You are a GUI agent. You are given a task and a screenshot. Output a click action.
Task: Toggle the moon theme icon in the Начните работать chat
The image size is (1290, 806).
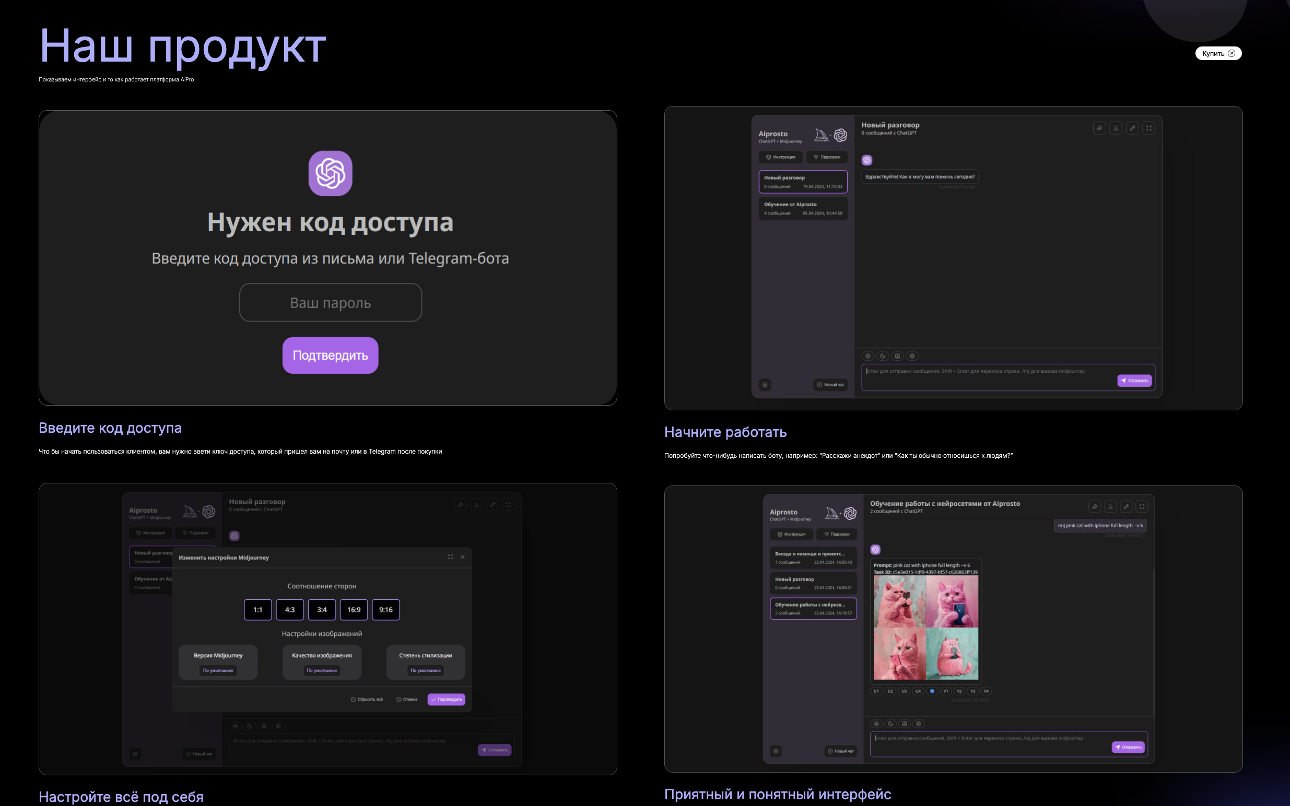(x=883, y=356)
